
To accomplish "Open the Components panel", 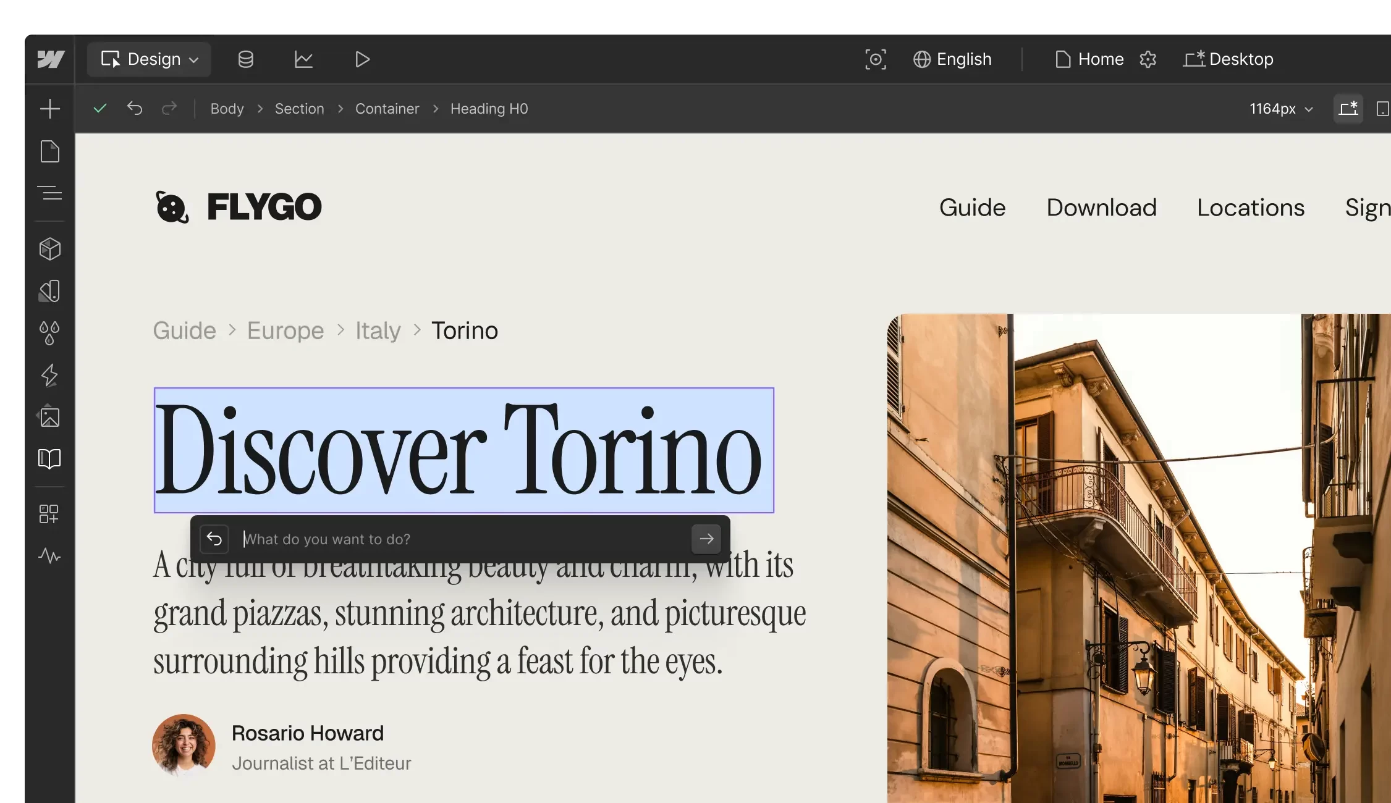I will point(49,249).
